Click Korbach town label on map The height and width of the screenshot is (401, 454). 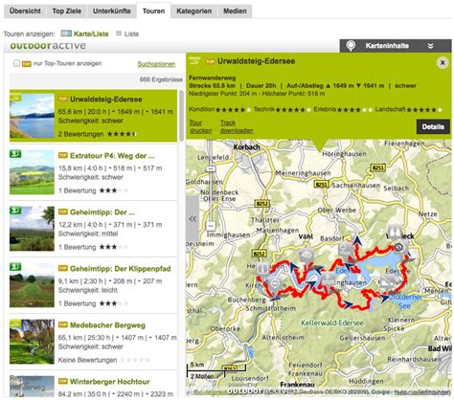pos(247,147)
